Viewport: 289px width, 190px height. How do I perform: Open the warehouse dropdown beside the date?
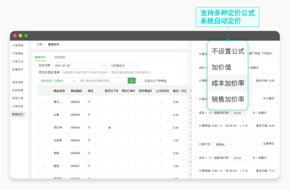point(124,66)
